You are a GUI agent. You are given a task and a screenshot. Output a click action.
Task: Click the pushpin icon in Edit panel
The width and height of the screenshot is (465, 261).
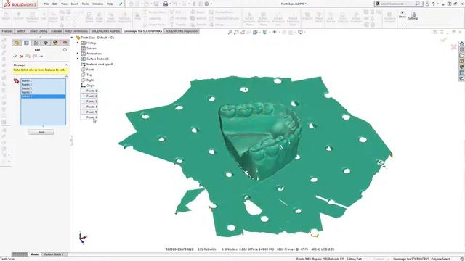[x=41, y=57]
